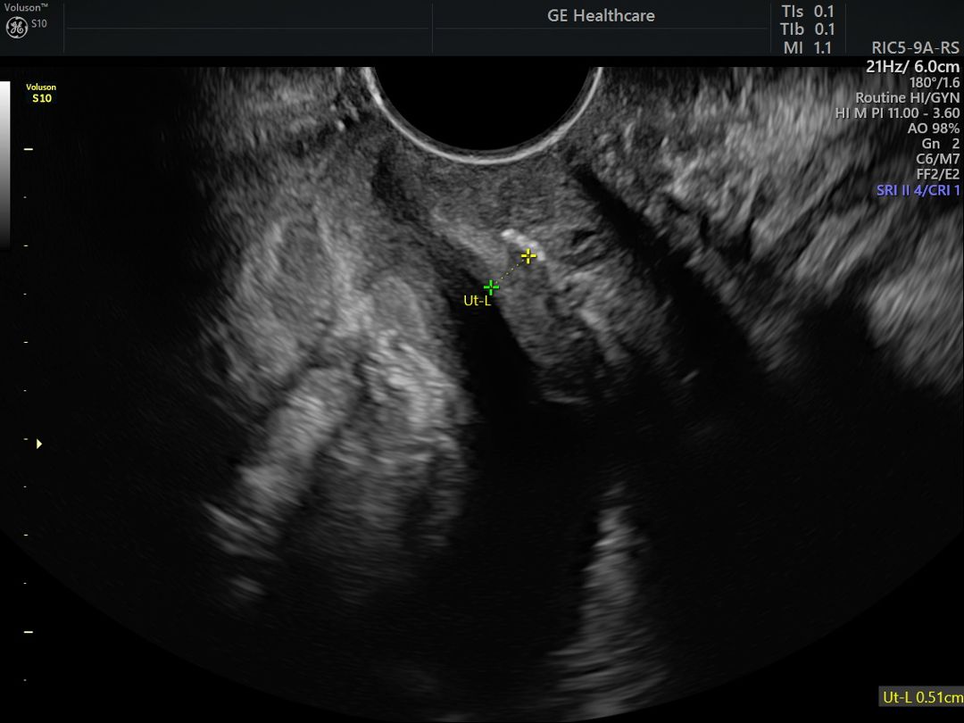Click the Gn 2 gain value
Screen dimensions: 964x723
click(941, 144)
